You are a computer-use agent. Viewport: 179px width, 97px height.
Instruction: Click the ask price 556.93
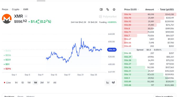click(x=128, y=18)
